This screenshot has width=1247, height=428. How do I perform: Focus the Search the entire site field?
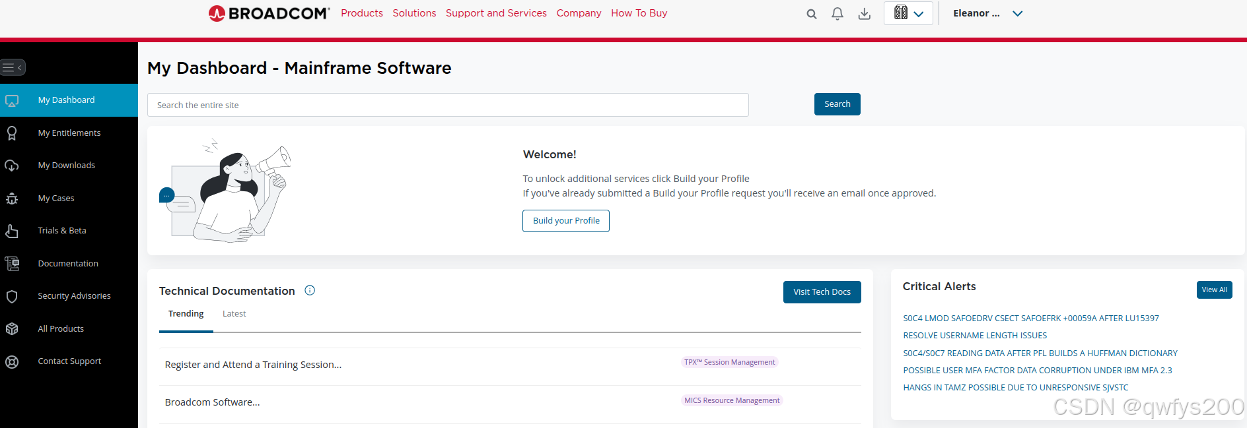(448, 105)
